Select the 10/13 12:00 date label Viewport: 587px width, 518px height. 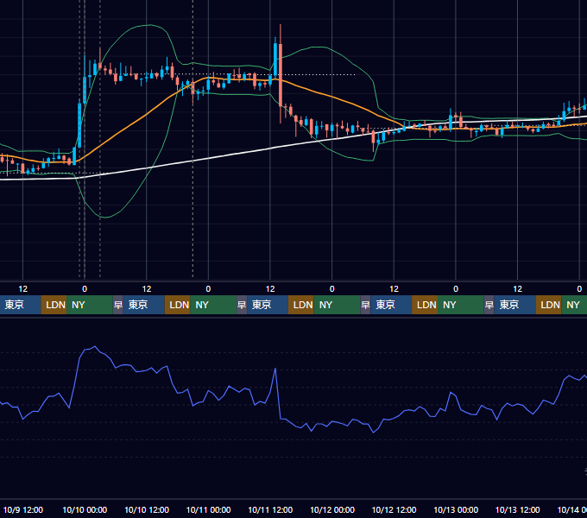518,509
